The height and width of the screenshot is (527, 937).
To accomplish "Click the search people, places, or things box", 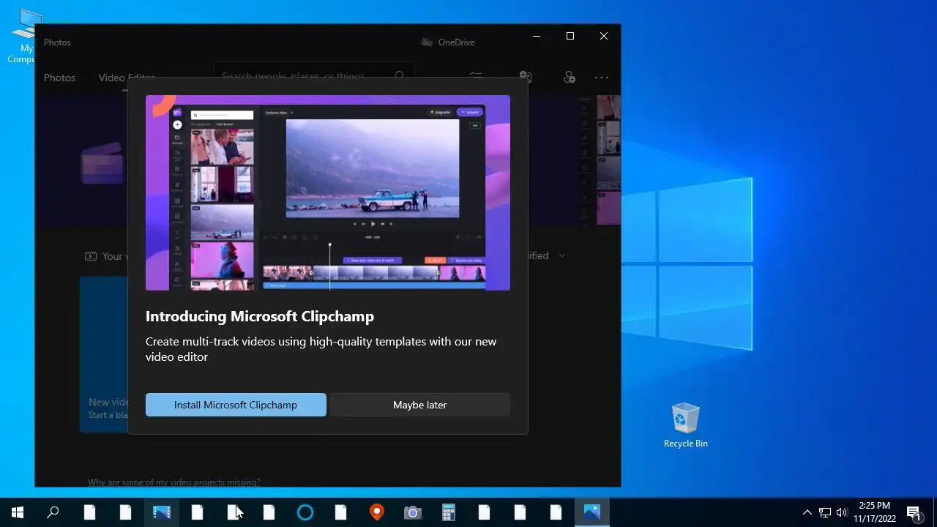I will (x=314, y=76).
